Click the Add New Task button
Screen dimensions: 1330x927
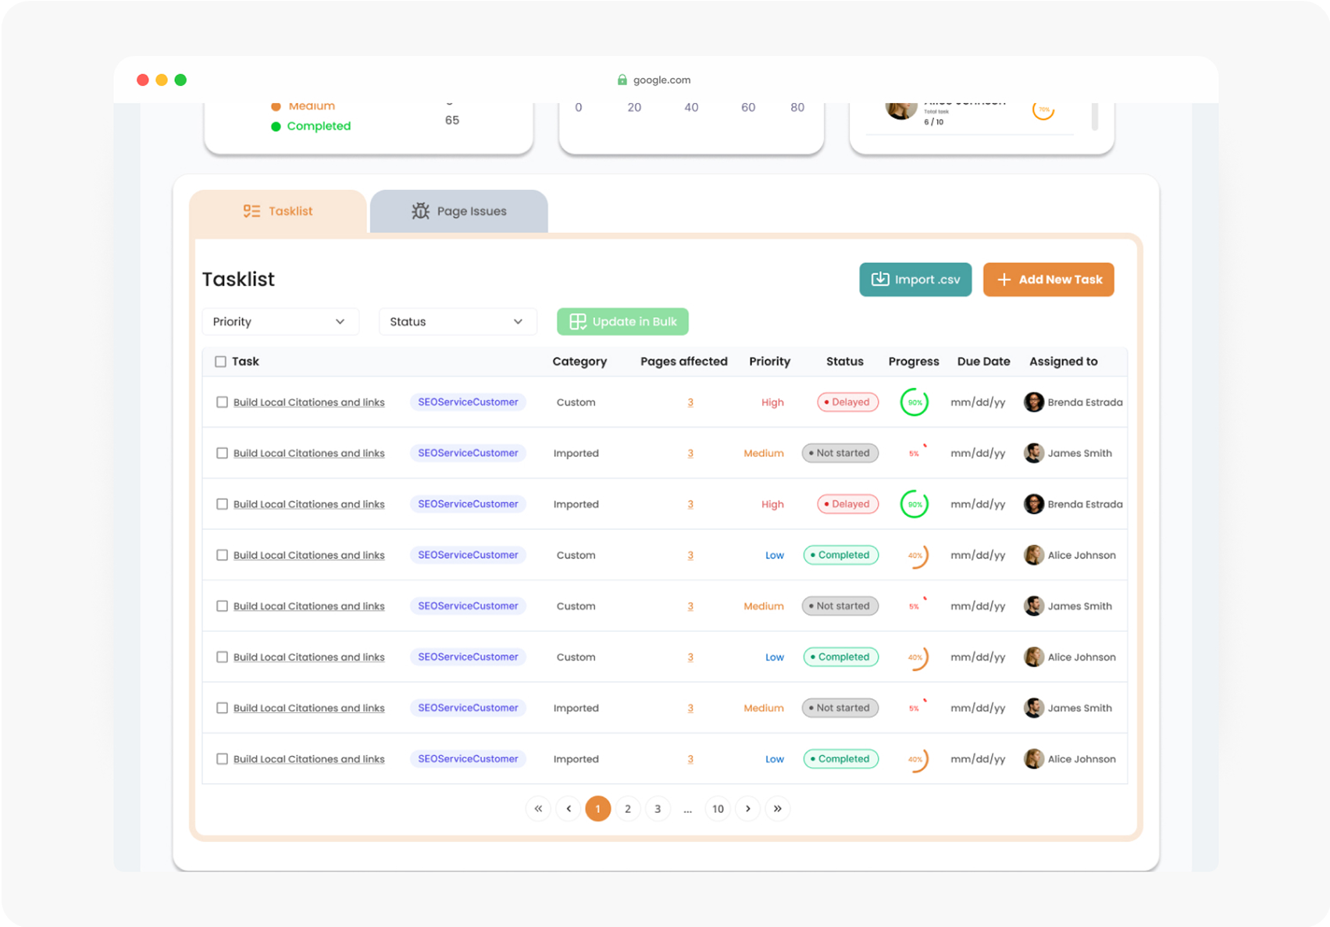pos(1048,280)
